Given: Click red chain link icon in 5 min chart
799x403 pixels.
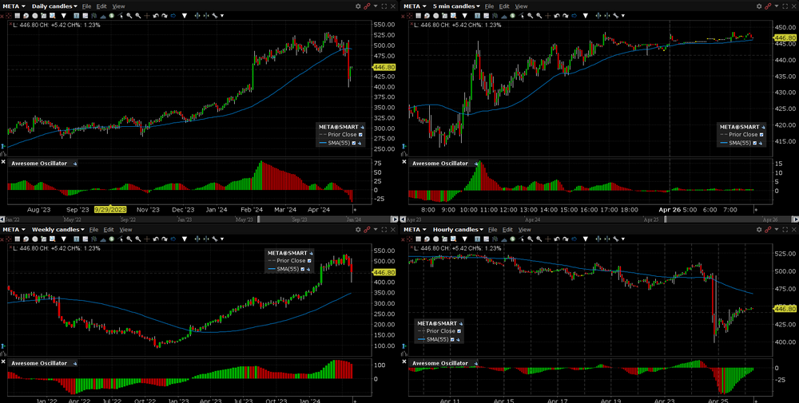Looking at the screenshot, I should click(x=767, y=6).
